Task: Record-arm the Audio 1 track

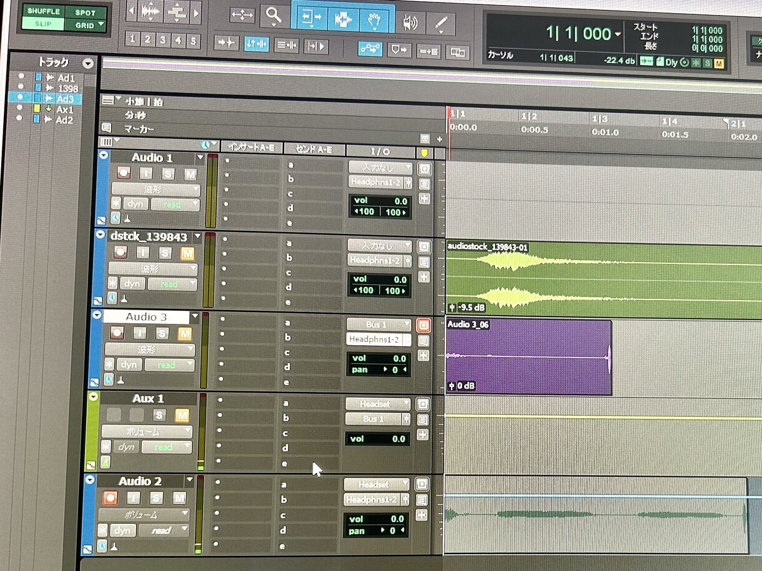Action: point(124,173)
